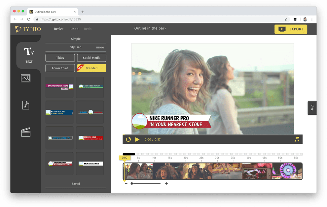Screen dimensions: 327x207
Task: Click circular logo in canvas overlay
Action: (x=139, y=121)
